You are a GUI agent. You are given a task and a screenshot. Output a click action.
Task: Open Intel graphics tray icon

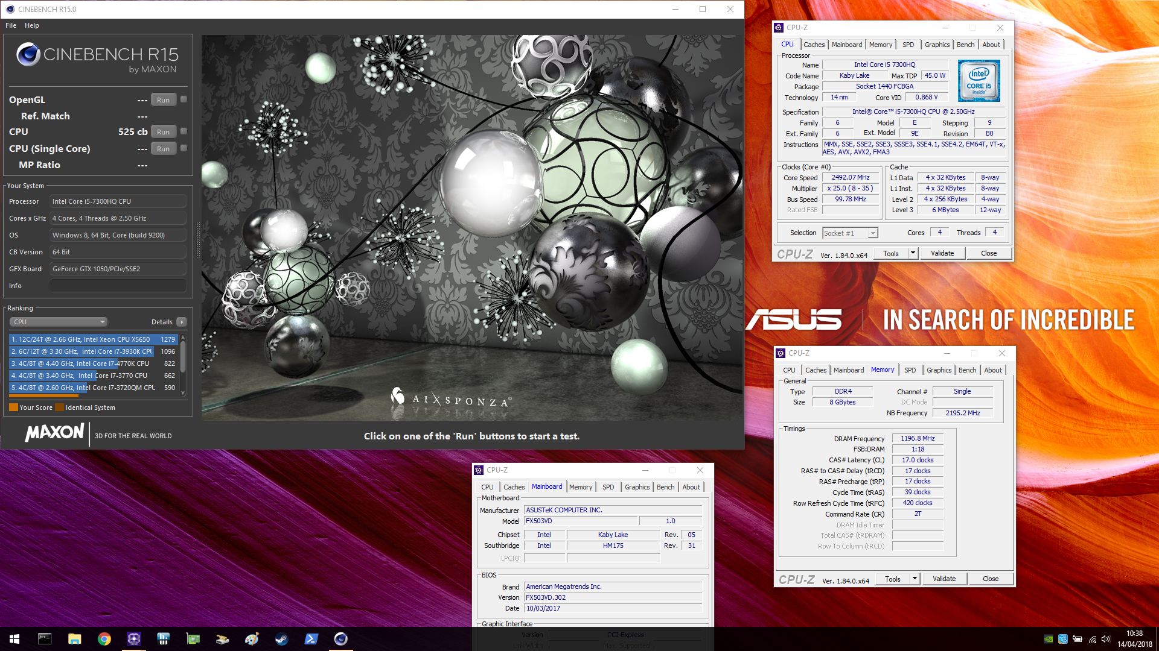point(1062,639)
